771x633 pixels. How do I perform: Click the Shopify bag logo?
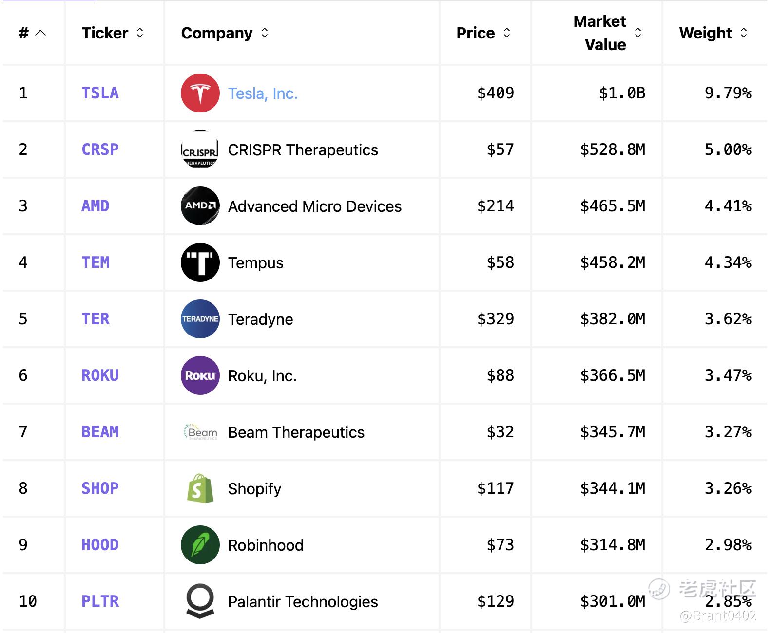click(x=200, y=488)
